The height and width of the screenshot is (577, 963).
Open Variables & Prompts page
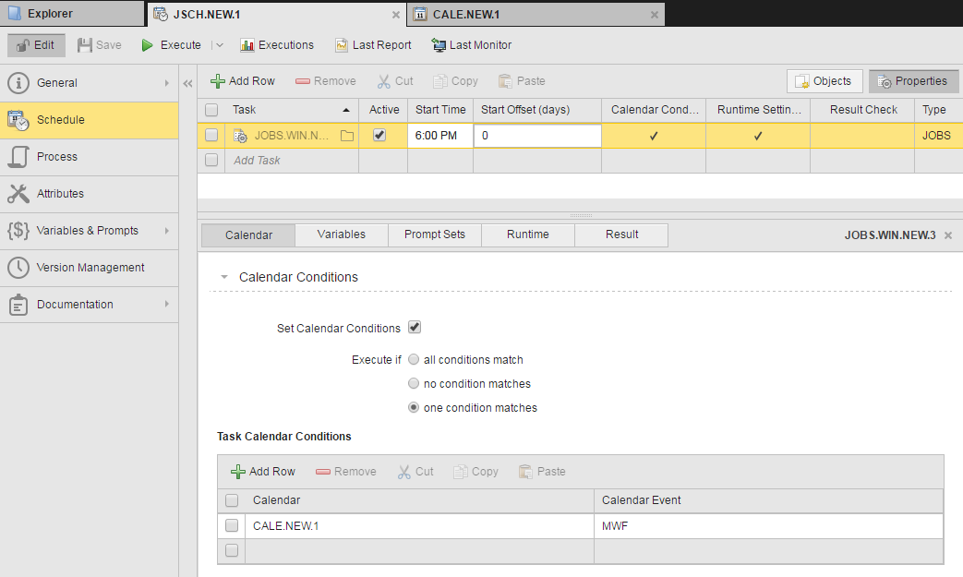[x=89, y=230]
